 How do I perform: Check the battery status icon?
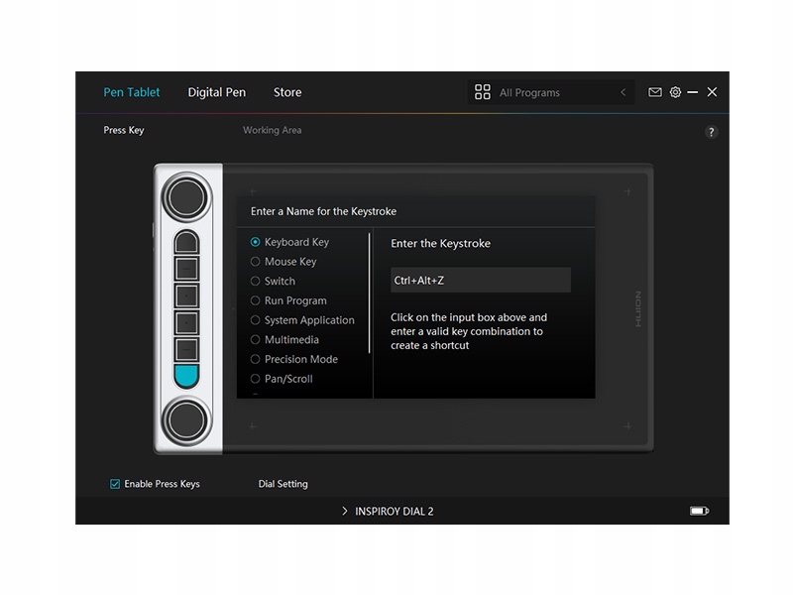(700, 511)
